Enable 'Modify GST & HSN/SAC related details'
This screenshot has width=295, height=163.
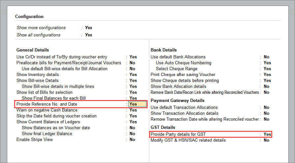click(x=266, y=140)
